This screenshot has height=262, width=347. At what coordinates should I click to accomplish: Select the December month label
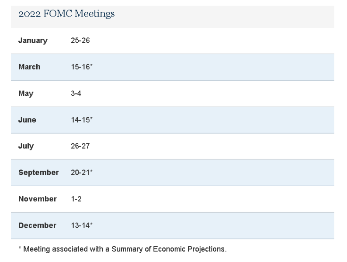pyautogui.click(x=37, y=225)
